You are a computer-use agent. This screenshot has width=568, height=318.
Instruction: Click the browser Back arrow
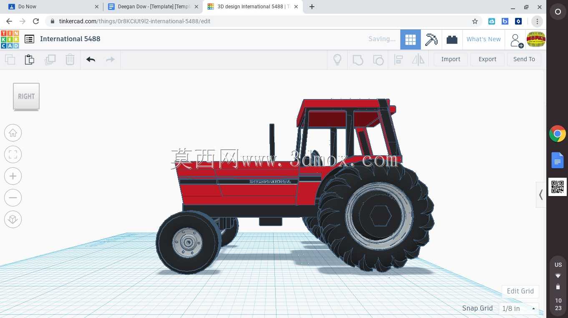click(9, 21)
